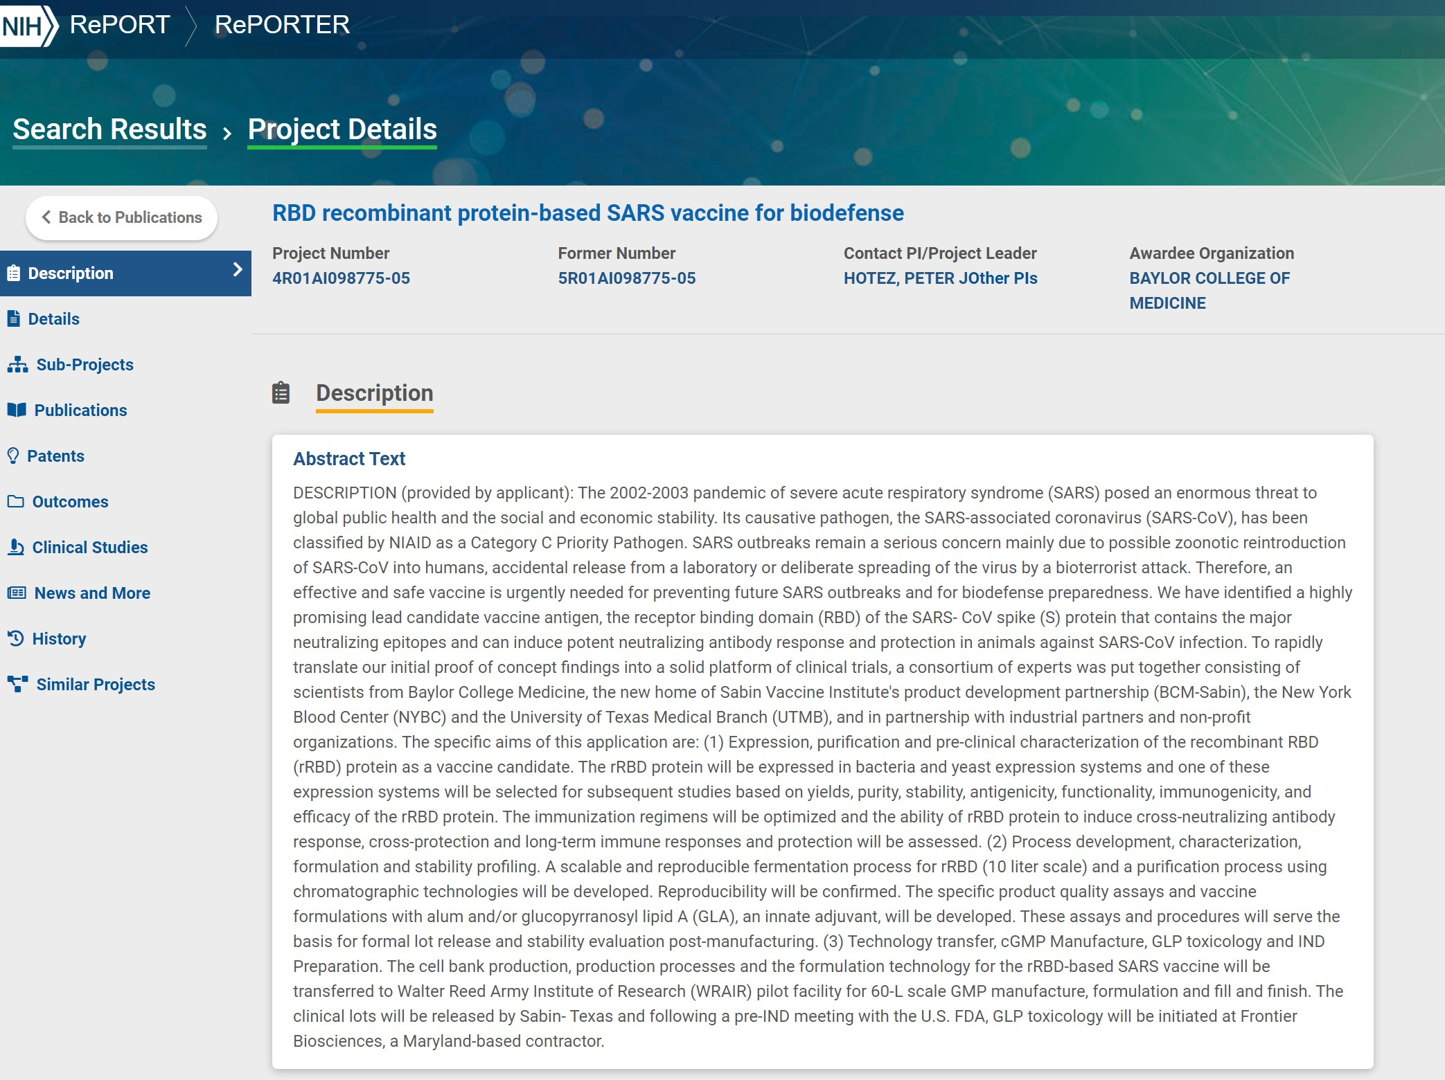Expand the Description sidebar chevron arrow
This screenshot has height=1080, width=1445.
point(238,269)
